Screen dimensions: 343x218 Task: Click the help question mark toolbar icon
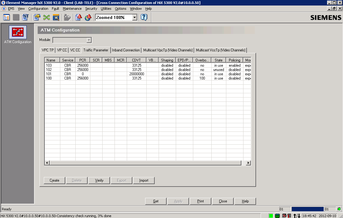pos(144,17)
